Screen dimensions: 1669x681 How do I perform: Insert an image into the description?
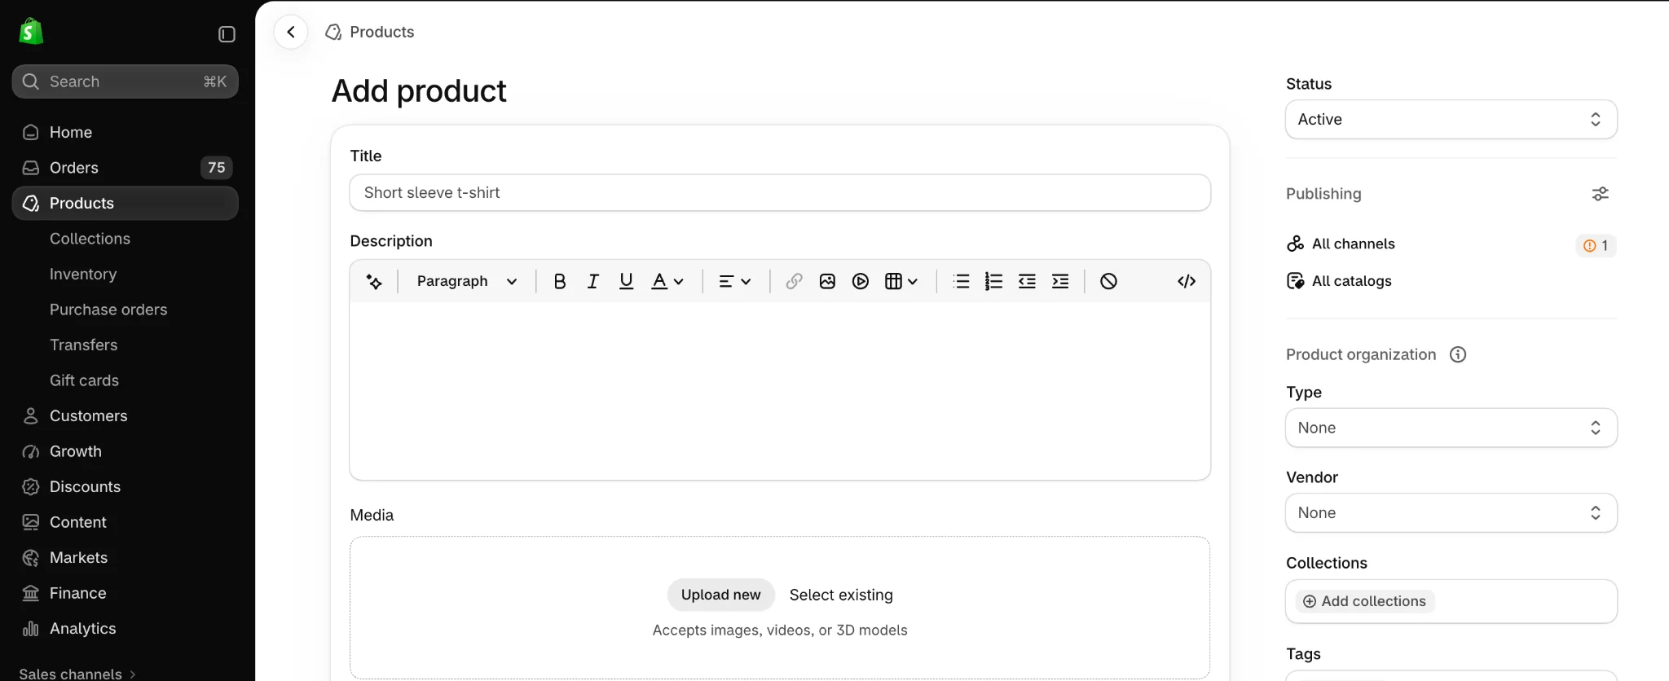coord(827,281)
